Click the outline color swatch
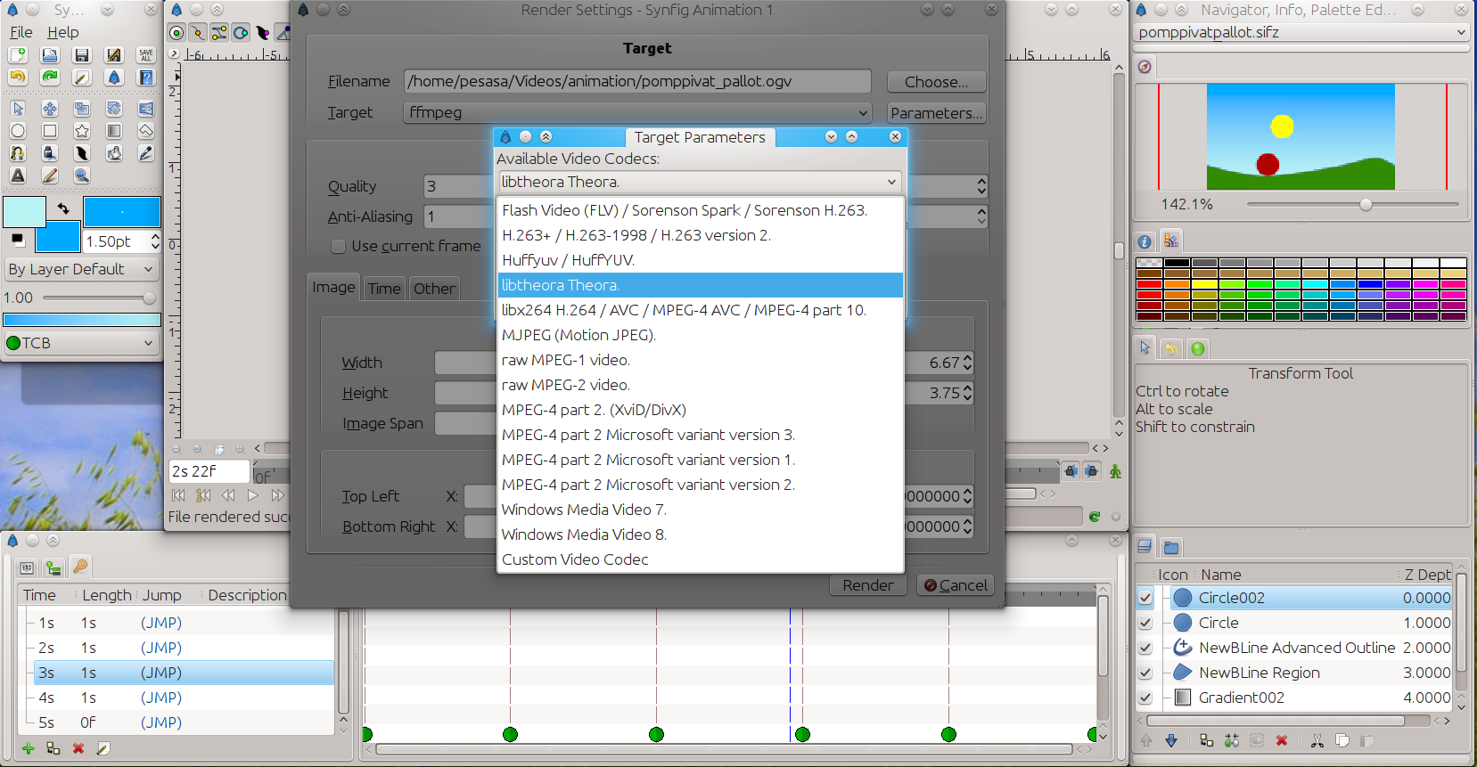This screenshot has width=1477, height=767. click(25, 212)
